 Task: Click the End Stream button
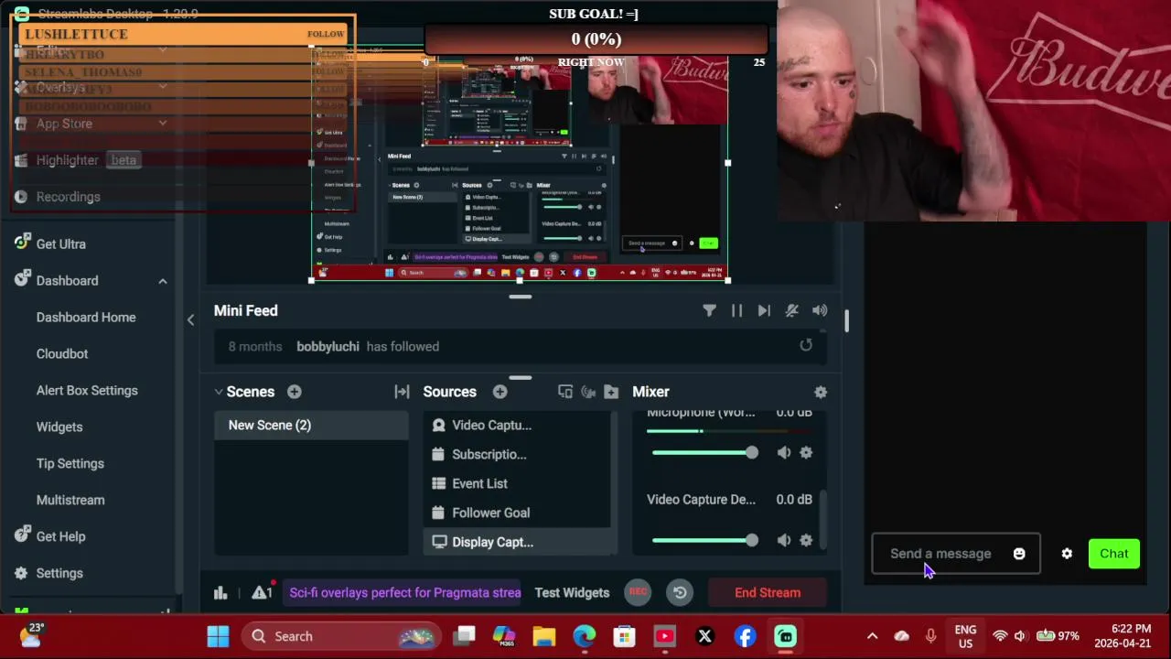pyautogui.click(x=768, y=592)
